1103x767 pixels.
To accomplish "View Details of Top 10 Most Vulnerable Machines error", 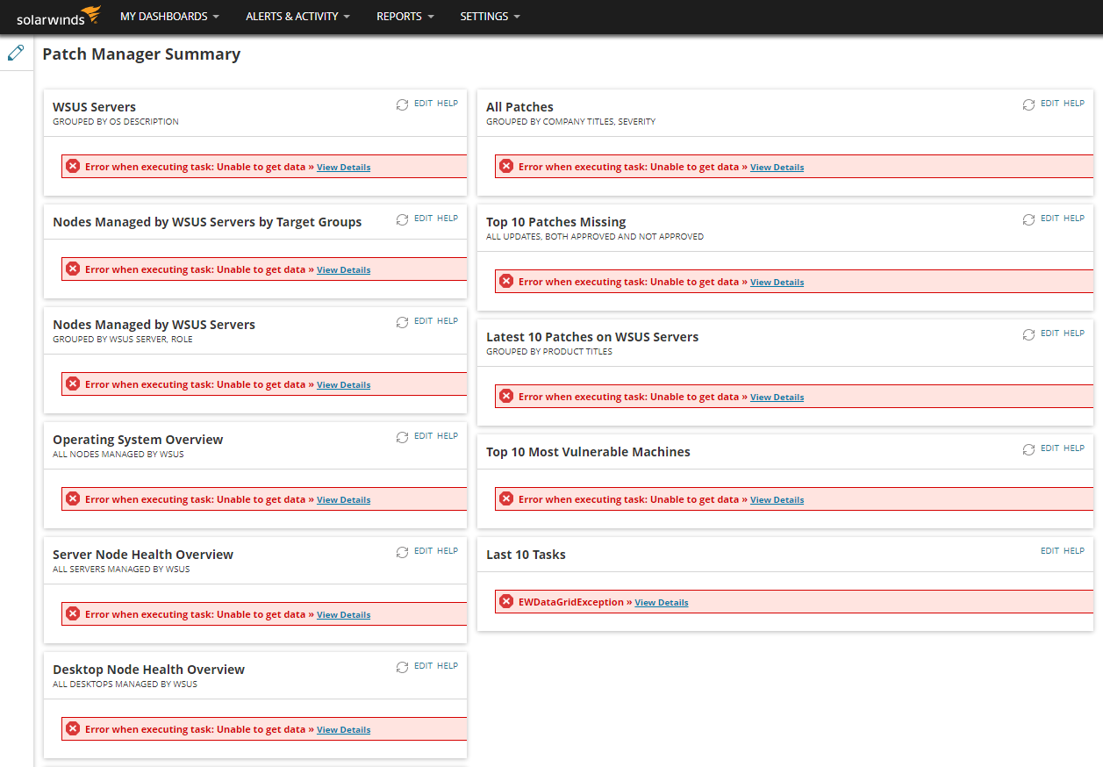I will [777, 499].
